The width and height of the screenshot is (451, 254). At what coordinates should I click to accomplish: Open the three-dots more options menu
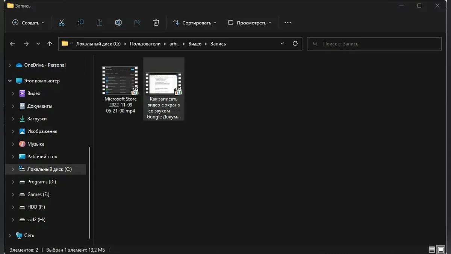pyautogui.click(x=288, y=23)
